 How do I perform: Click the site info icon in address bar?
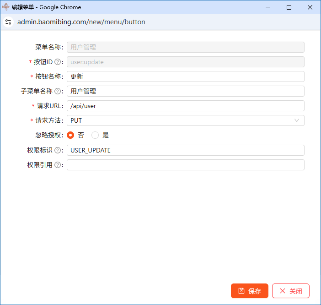(x=8, y=22)
